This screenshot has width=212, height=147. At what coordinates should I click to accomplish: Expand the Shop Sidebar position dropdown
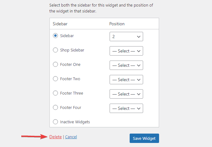(x=126, y=51)
